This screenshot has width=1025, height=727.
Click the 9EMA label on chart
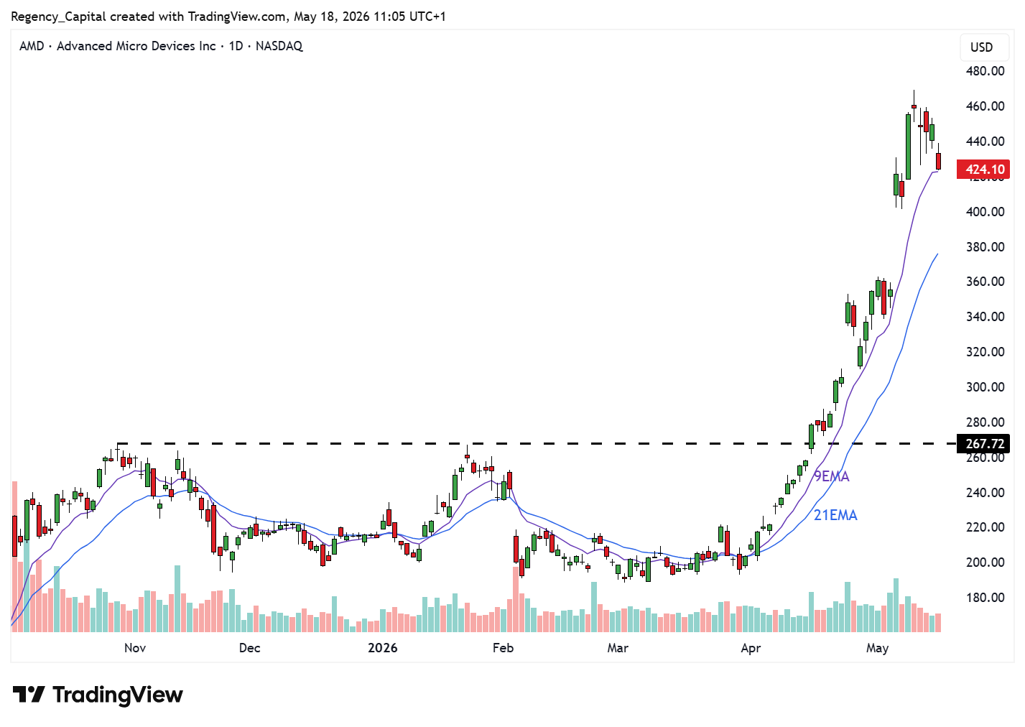pos(831,476)
